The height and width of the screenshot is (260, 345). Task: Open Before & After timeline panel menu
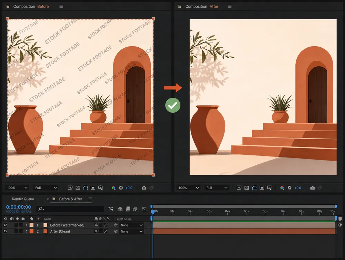tap(90, 199)
